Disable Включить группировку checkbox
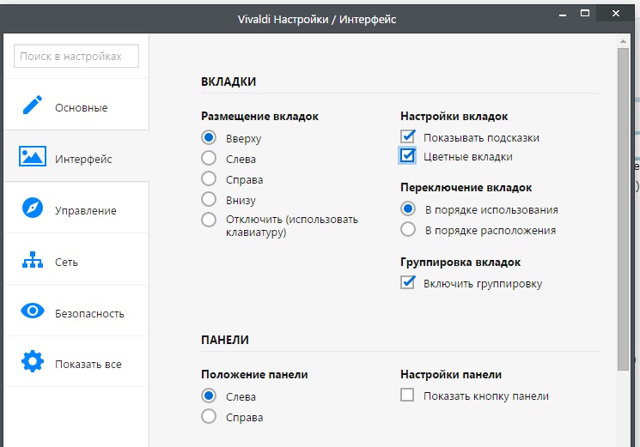Screen dimensions: 640x447 click(407, 282)
